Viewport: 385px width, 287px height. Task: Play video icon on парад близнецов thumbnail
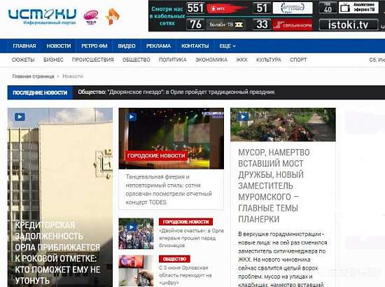[x=131, y=227]
